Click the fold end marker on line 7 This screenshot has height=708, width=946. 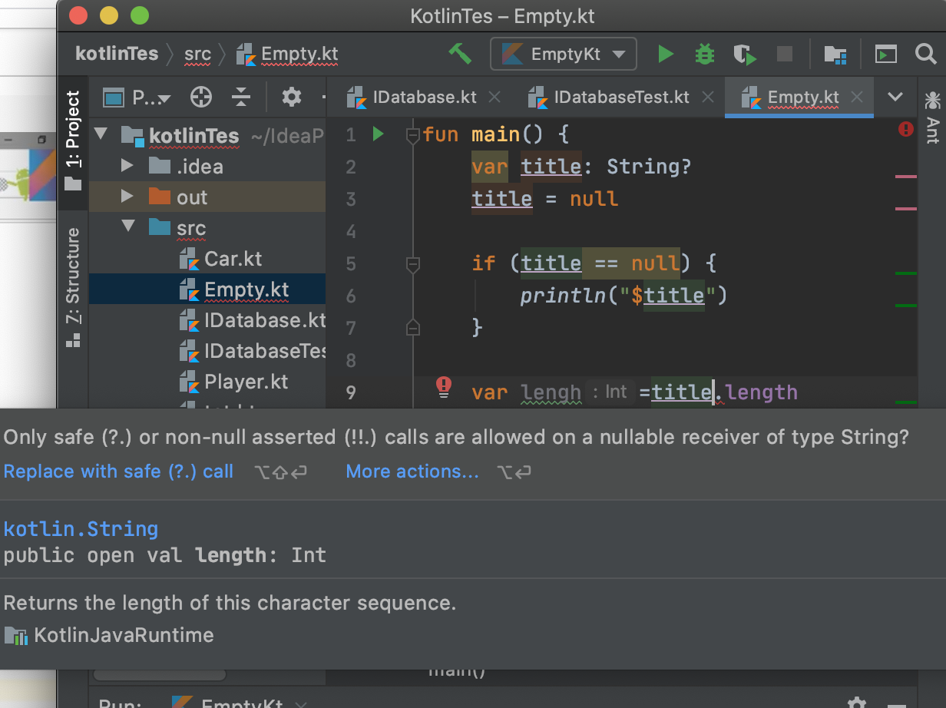pos(412,328)
